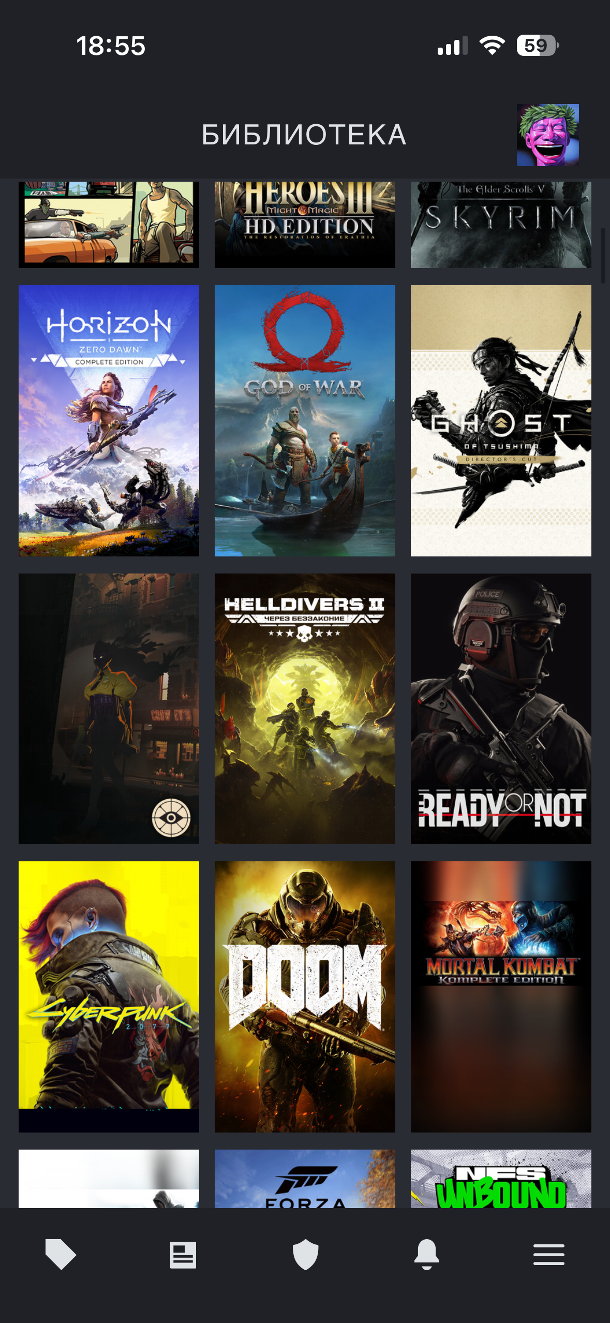The width and height of the screenshot is (610, 1323).
Task: Click the library vertical scrollbar
Action: coord(603,256)
